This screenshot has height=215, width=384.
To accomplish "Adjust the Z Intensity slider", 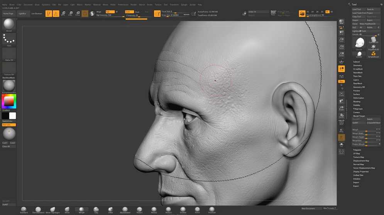I will point(136,15).
